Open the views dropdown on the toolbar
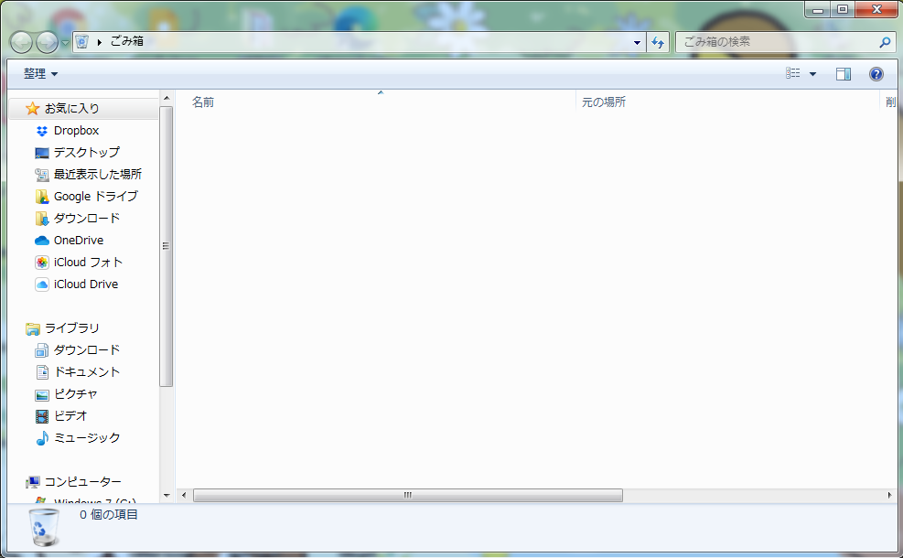903x558 pixels. pos(811,73)
